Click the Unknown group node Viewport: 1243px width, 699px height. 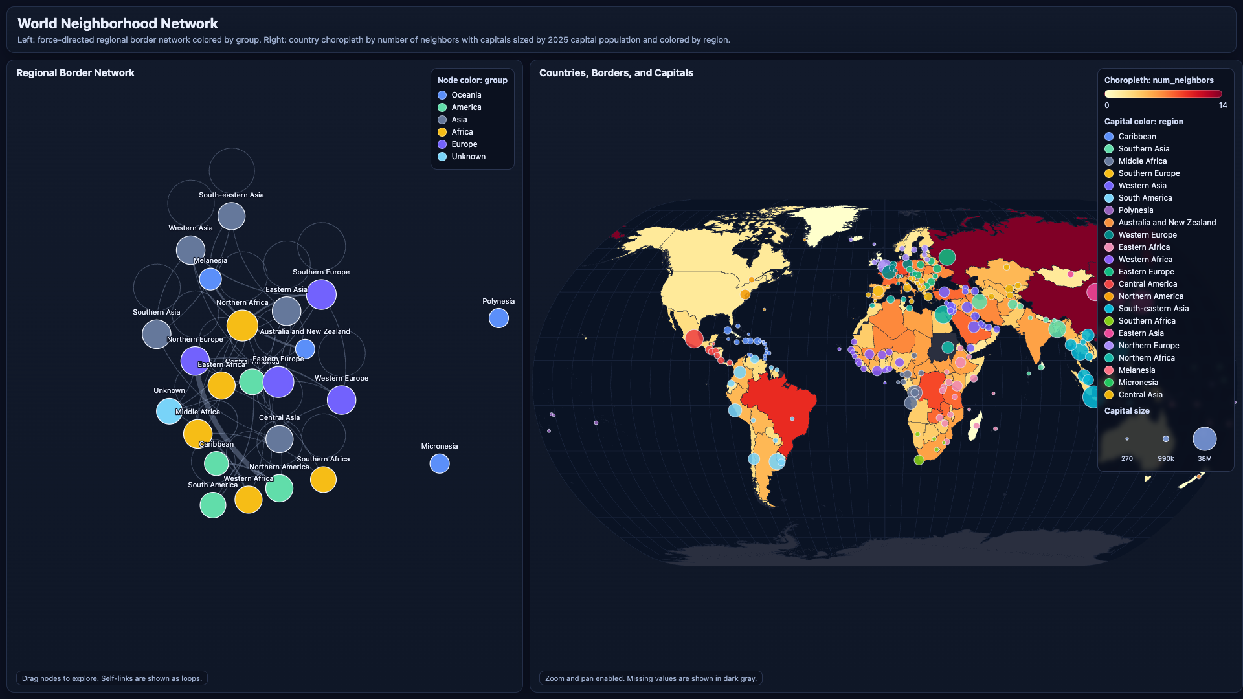point(169,411)
